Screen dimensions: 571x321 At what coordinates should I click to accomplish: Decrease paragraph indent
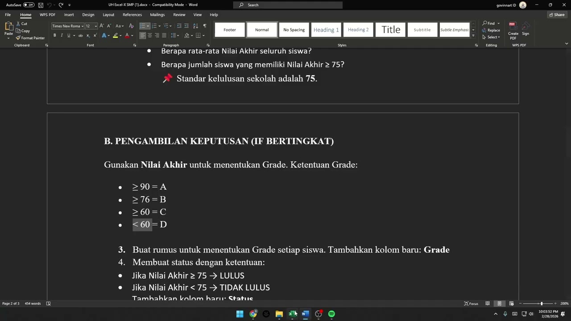coord(179,26)
